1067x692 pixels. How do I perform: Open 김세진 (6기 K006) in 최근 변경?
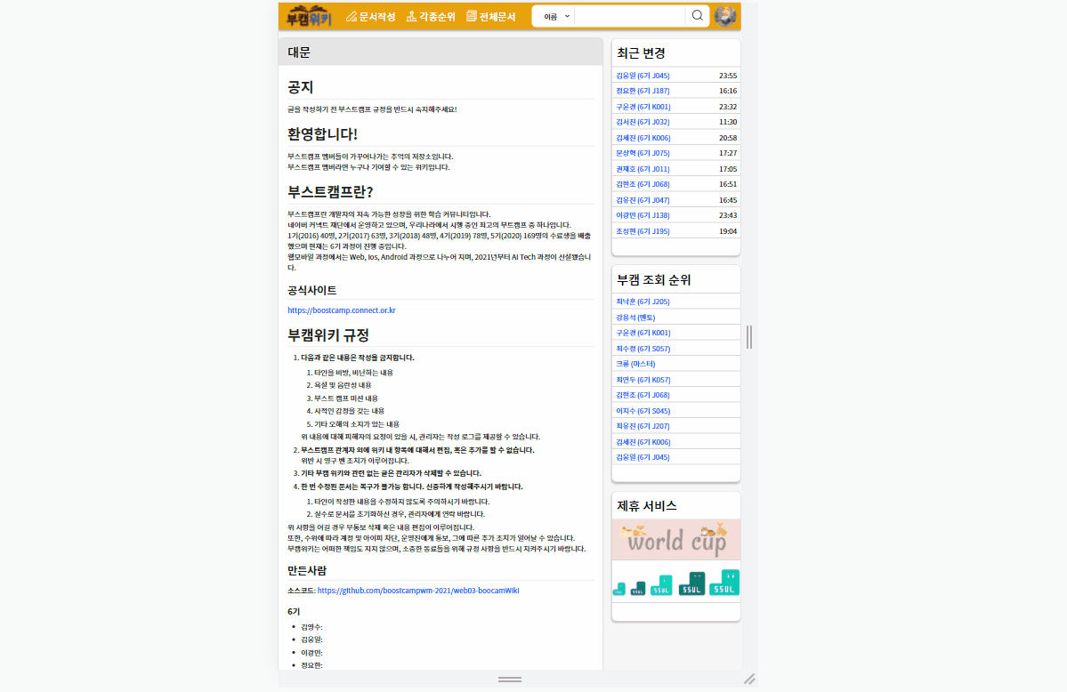(643, 138)
